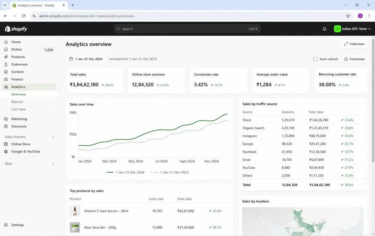This screenshot has width=375, height=236.
Task: Click the Analytics bar chart icon
Action: (6, 87)
